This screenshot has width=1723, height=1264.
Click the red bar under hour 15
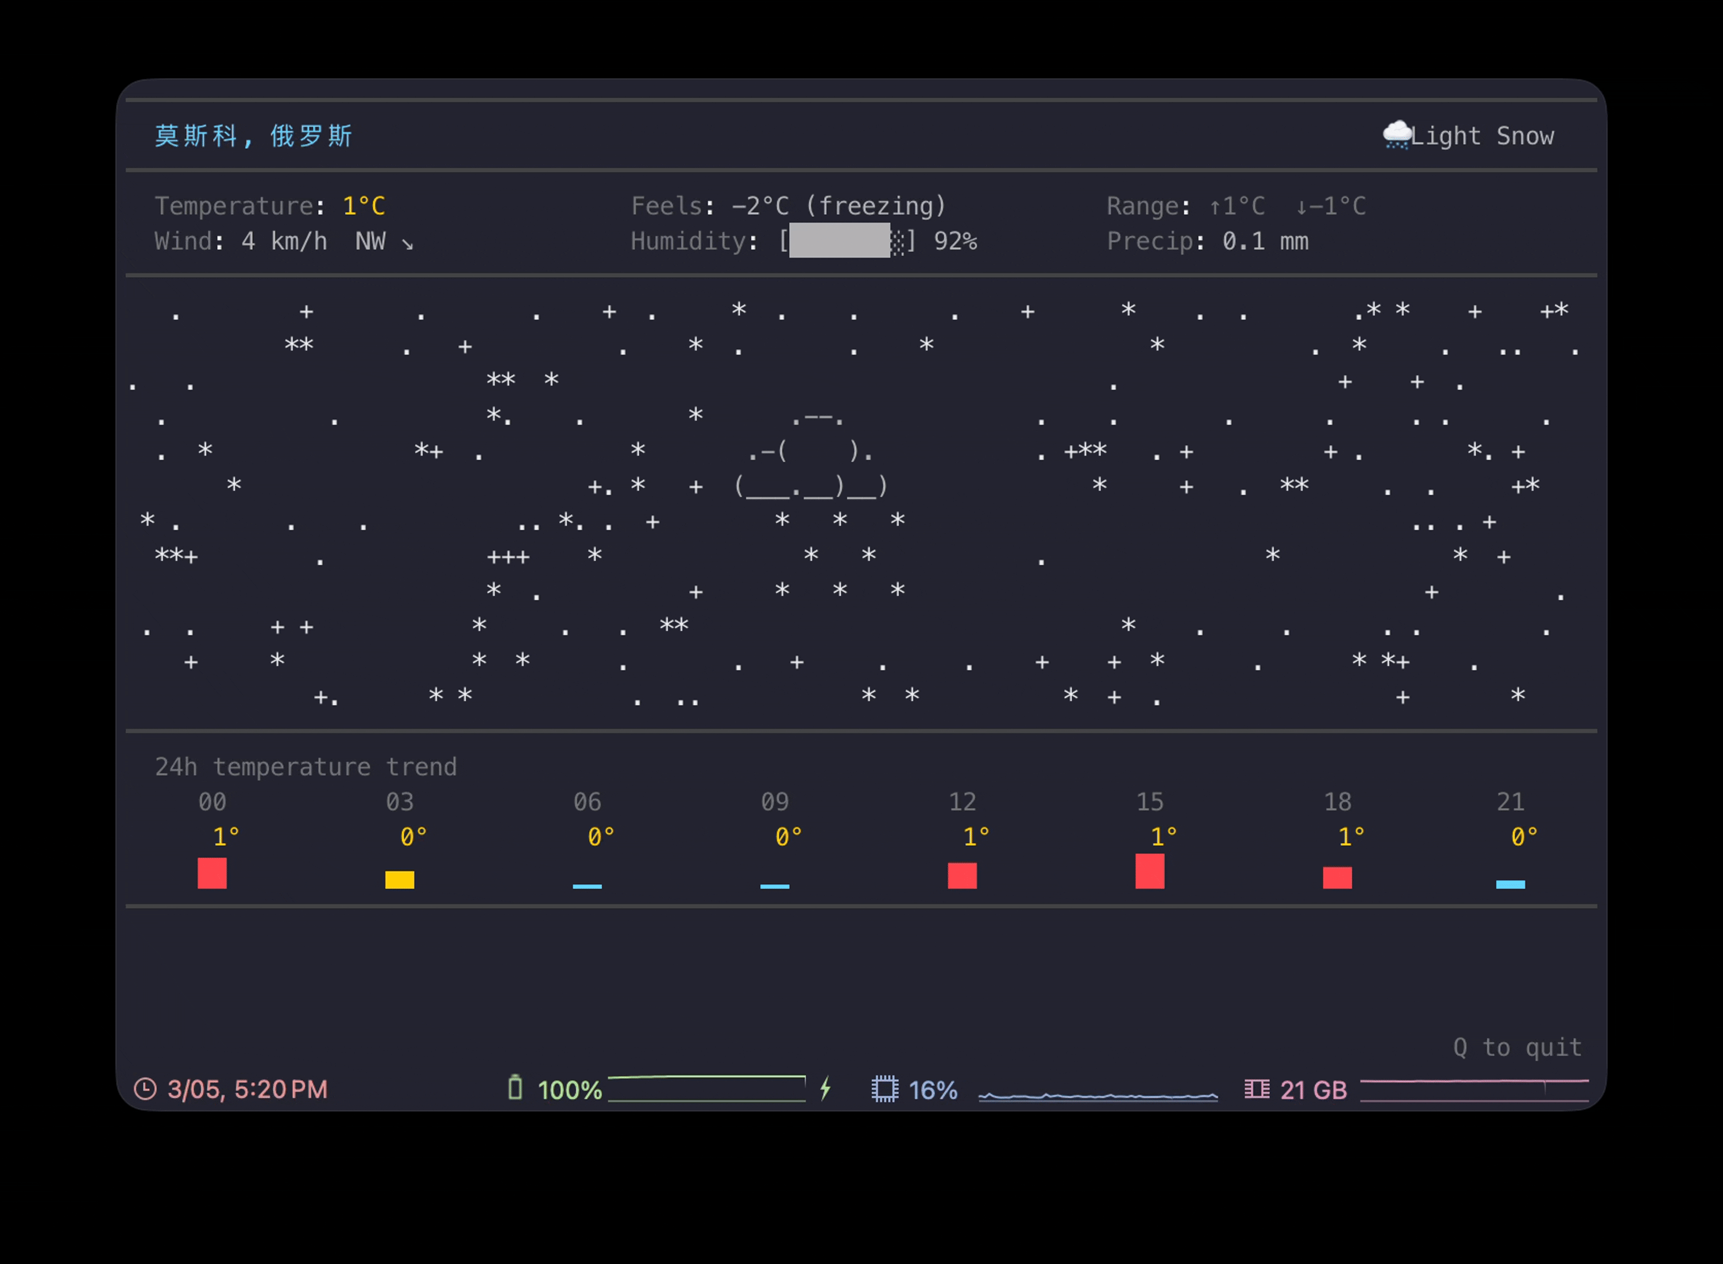coord(1149,872)
